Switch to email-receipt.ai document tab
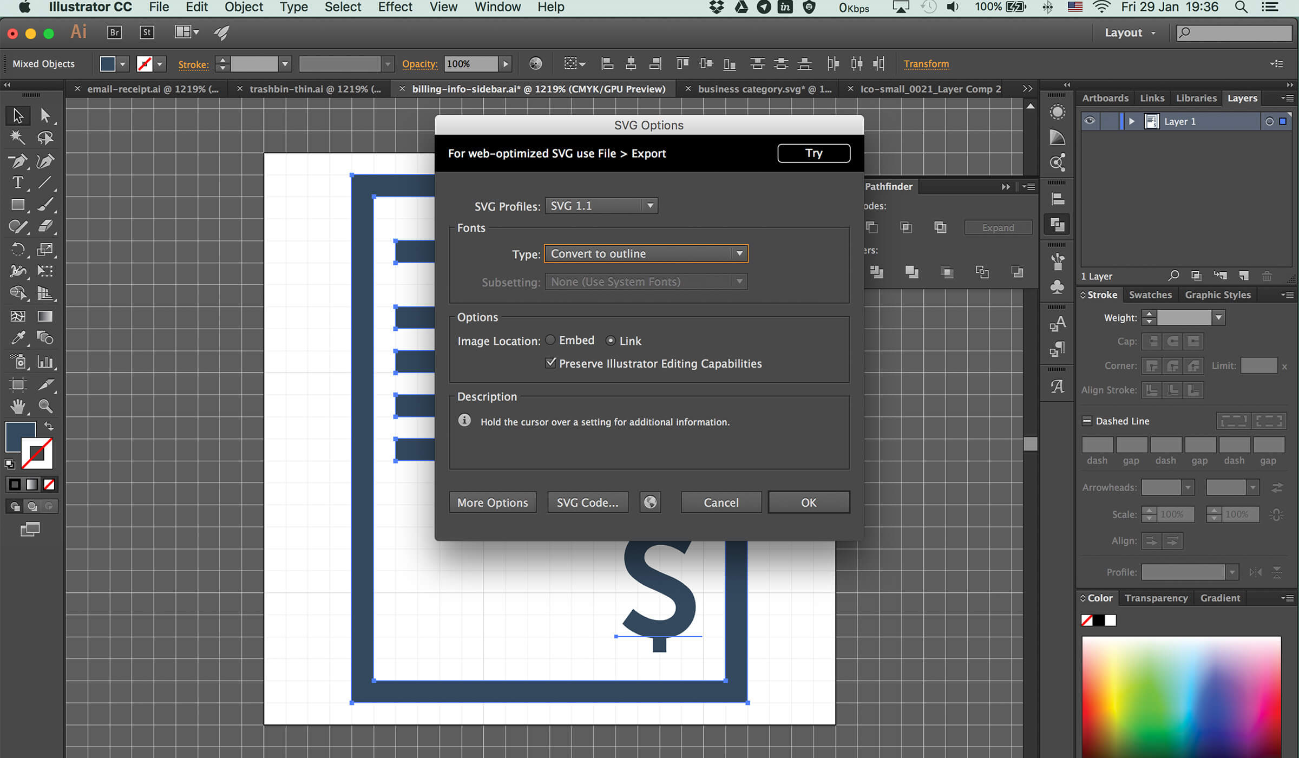1299x758 pixels. click(152, 89)
